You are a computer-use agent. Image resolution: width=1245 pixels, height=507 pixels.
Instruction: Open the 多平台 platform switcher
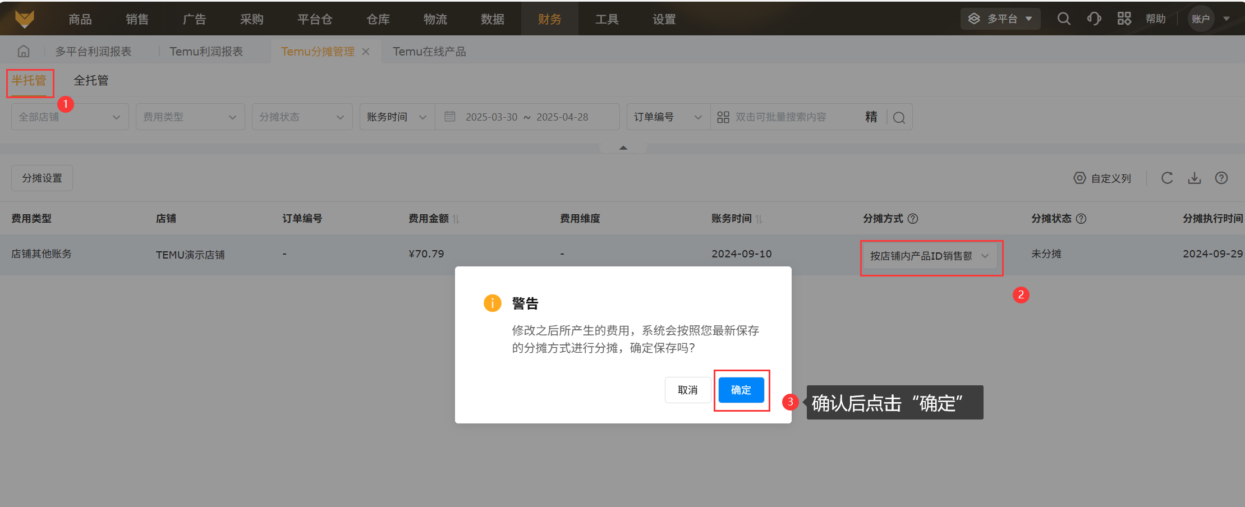click(x=1000, y=19)
